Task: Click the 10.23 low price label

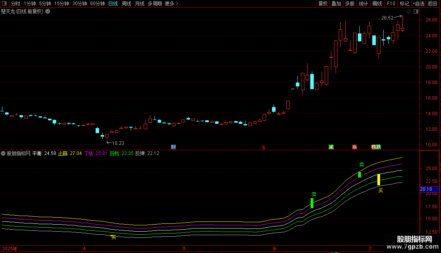Action: (118, 143)
